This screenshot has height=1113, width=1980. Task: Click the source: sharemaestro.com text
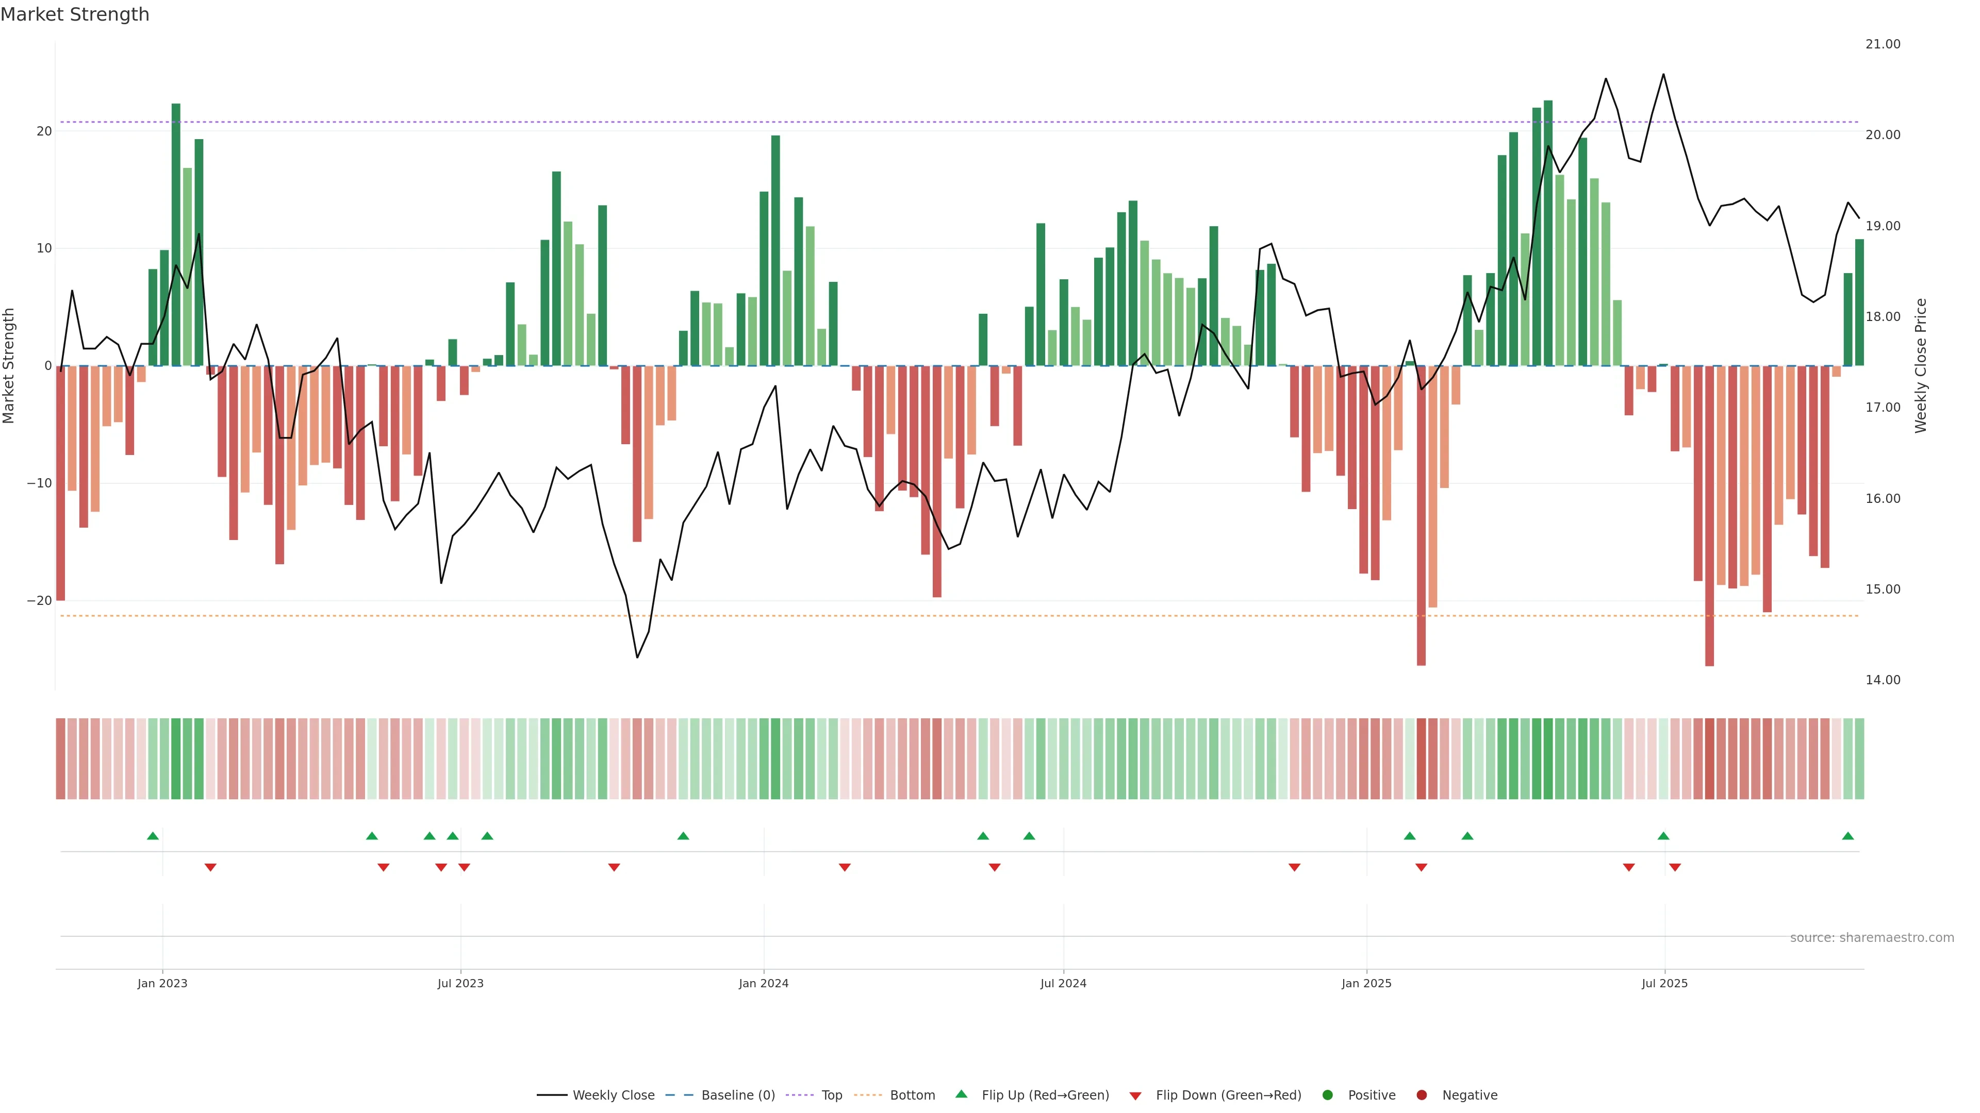point(1872,938)
